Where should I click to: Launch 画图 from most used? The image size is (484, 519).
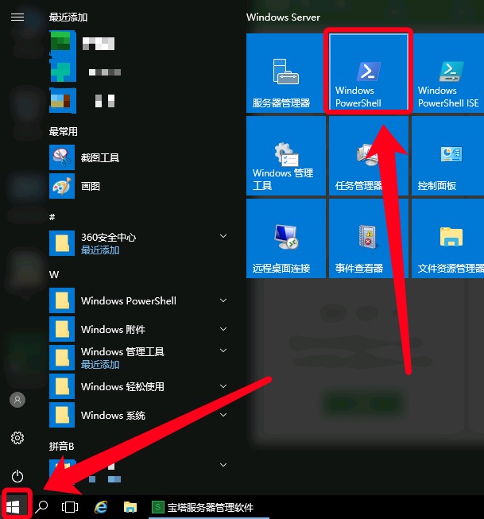139,186
